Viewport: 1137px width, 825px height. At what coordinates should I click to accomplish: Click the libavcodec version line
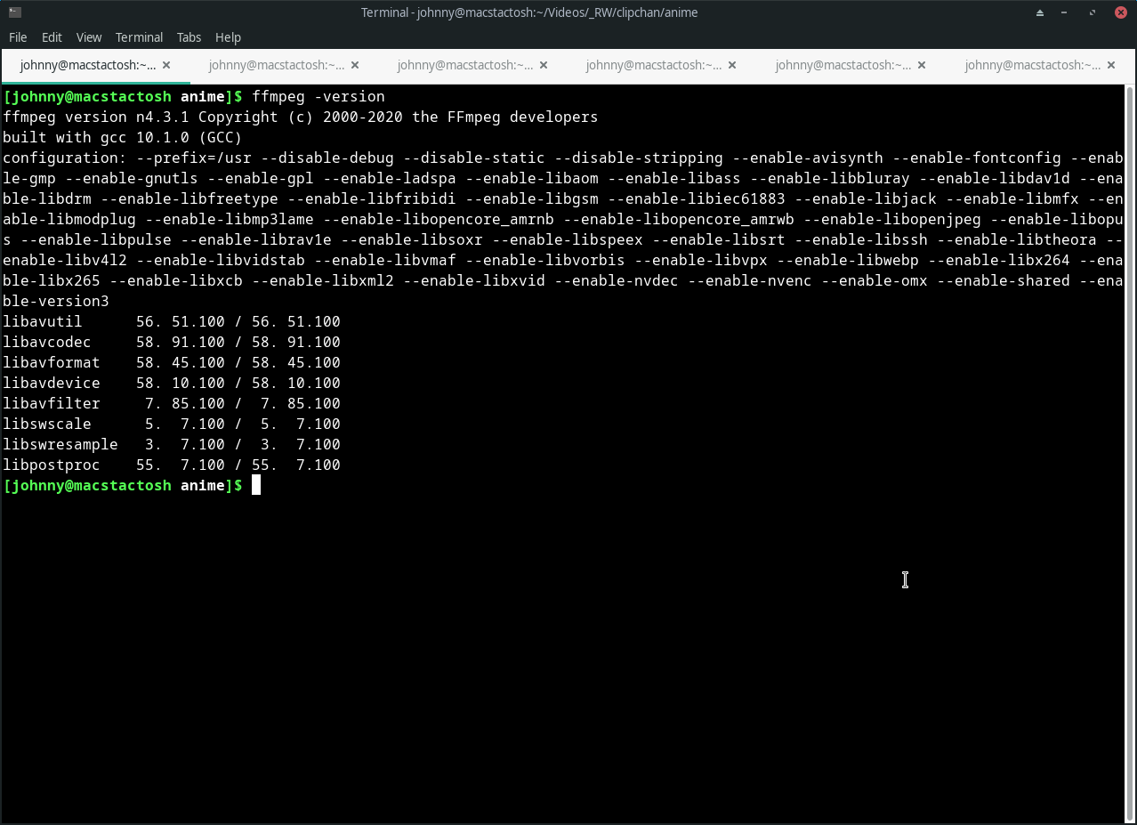[172, 342]
